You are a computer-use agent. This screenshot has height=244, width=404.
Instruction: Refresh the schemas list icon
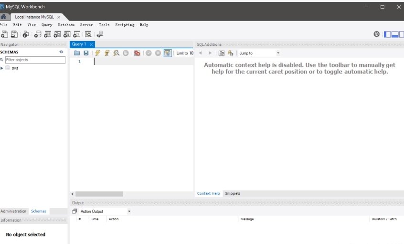[61, 52]
